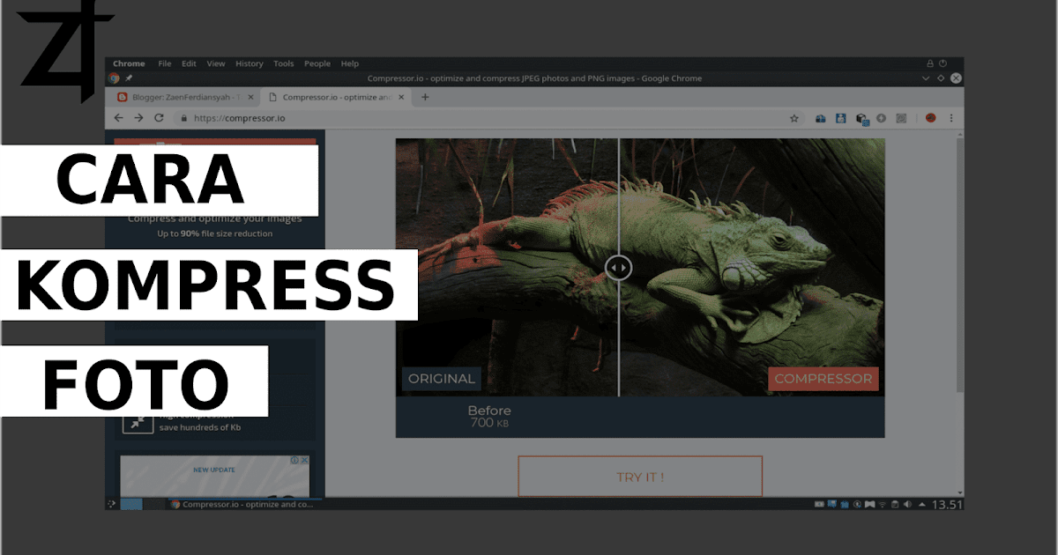This screenshot has height=555, width=1058.
Task: Open the Chrome application menu
Action: click(x=129, y=63)
